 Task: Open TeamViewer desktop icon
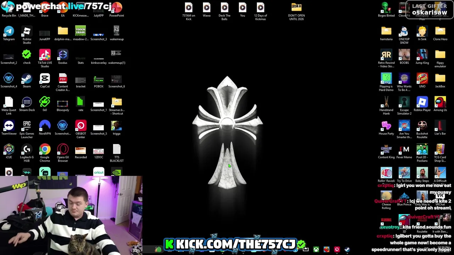(9, 127)
